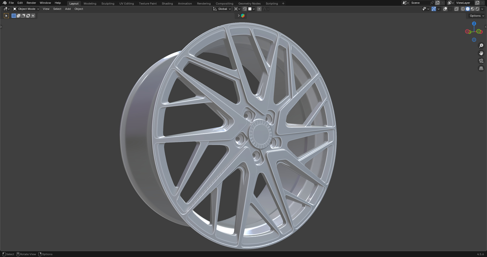Switch to rendered viewport shading
This screenshot has height=257, width=487.
pyautogui.click(x=477, y=9)
